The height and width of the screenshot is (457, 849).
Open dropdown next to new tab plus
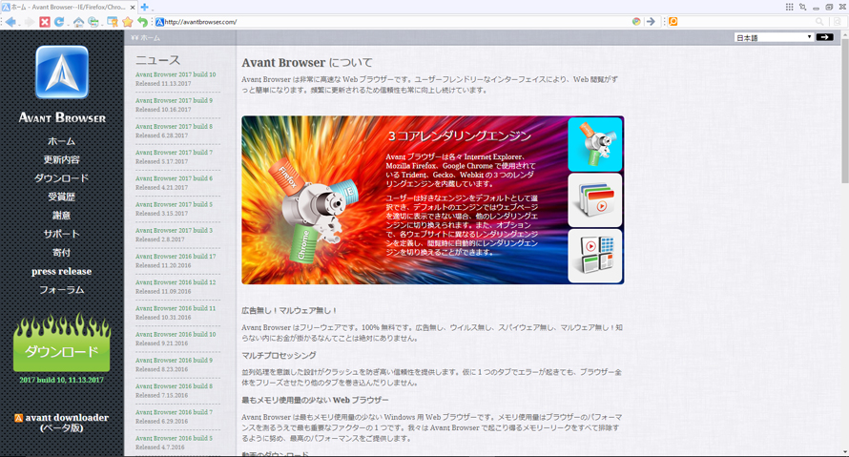tap(153, 10)
